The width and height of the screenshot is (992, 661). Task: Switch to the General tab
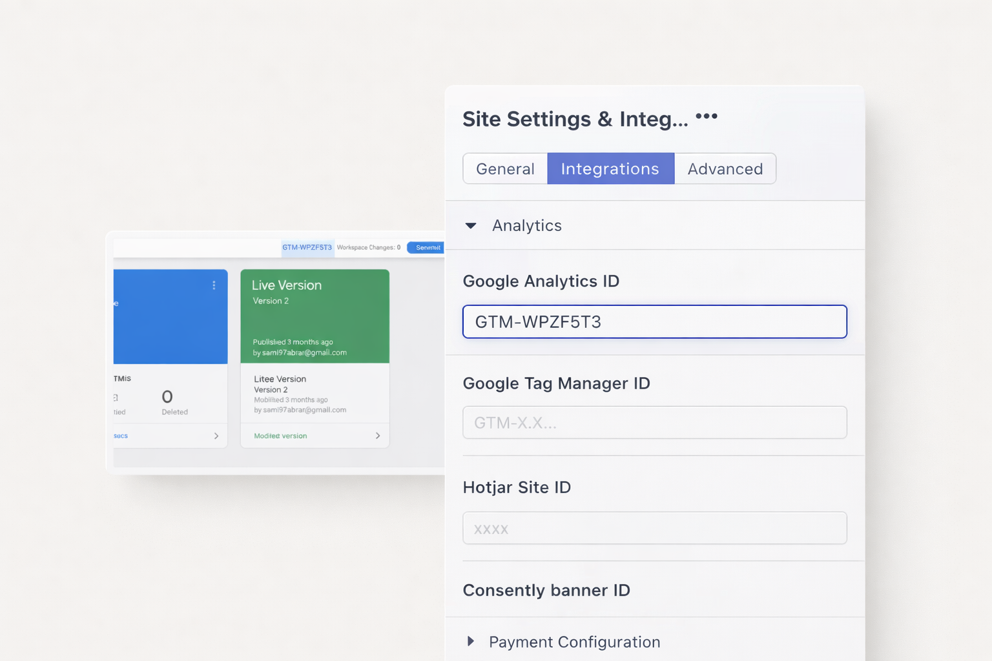point(505,168)
